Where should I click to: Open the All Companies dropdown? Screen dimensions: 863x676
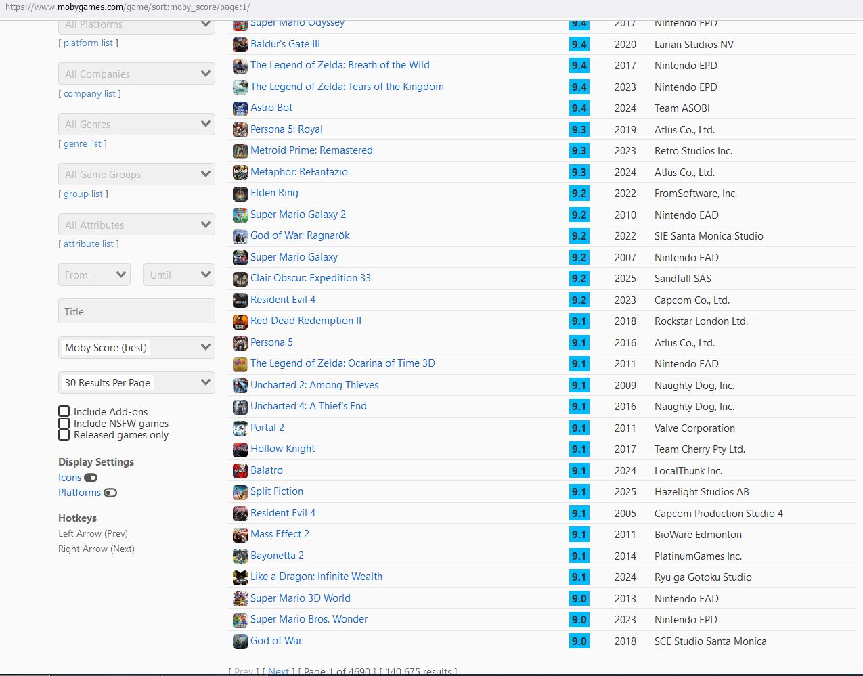click(x=137, y=74)
